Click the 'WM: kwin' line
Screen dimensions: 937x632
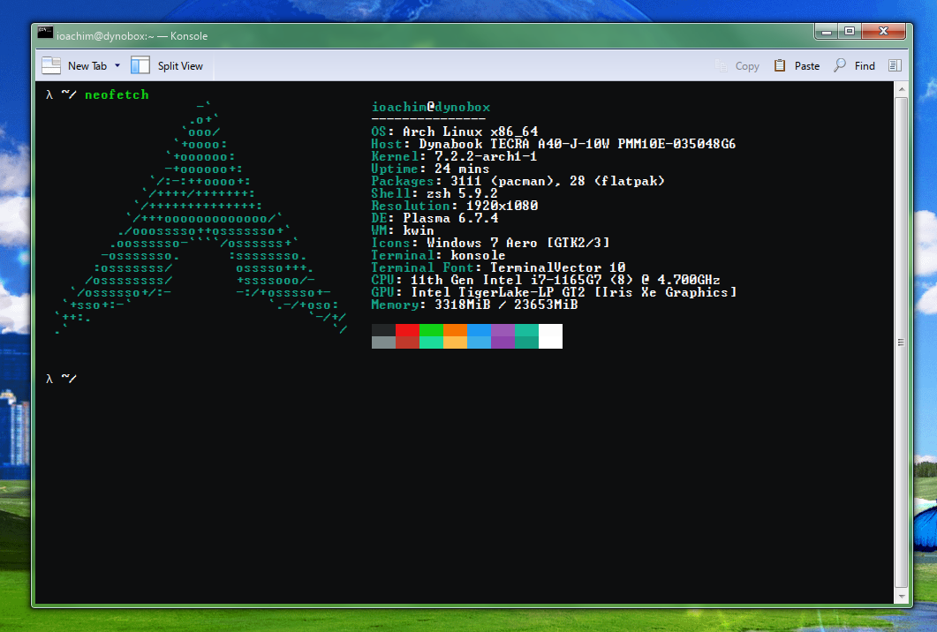(403, 230)
